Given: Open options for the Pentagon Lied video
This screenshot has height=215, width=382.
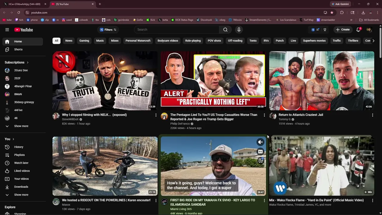Looking at the screenshot, I should [x=264, y=115].
